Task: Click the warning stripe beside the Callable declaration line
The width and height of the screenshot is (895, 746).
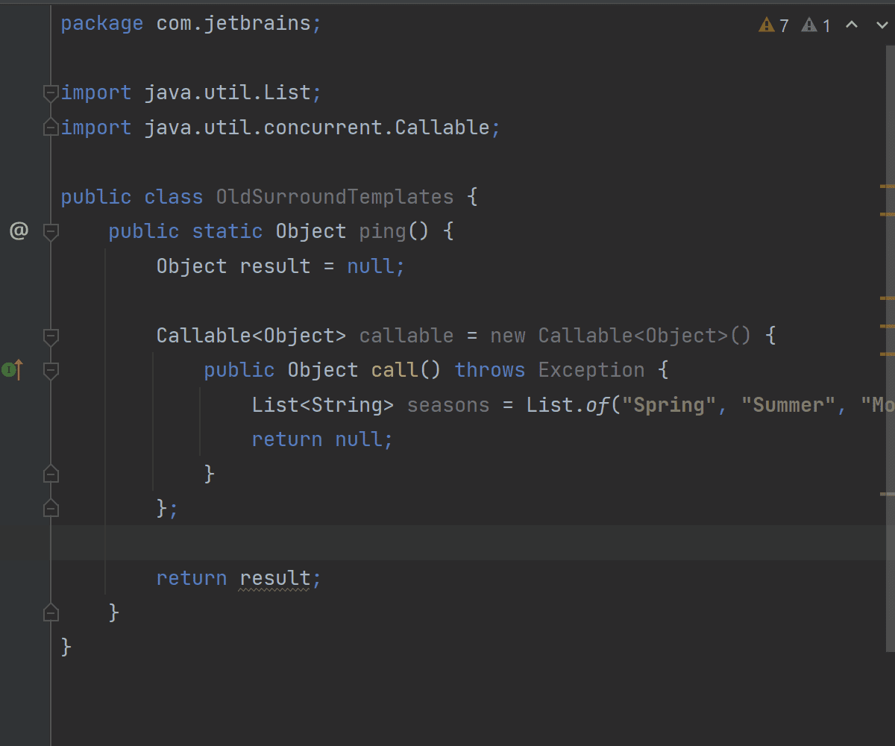Action: pos(888,326)
